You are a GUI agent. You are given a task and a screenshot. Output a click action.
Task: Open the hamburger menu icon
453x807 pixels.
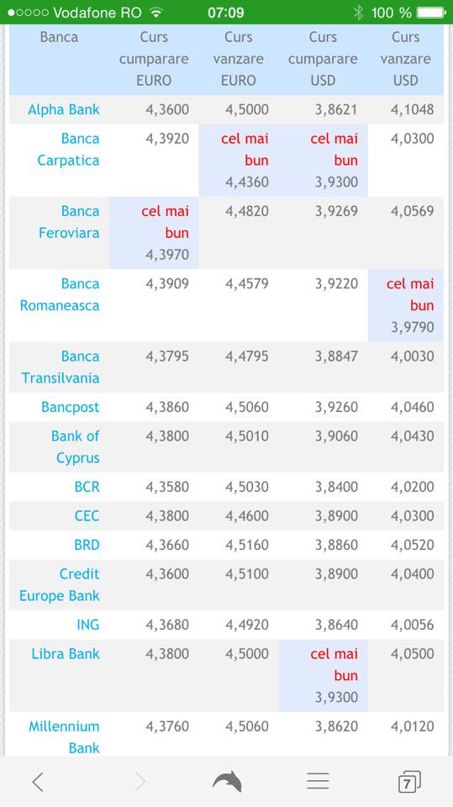(x=318, y=782)
